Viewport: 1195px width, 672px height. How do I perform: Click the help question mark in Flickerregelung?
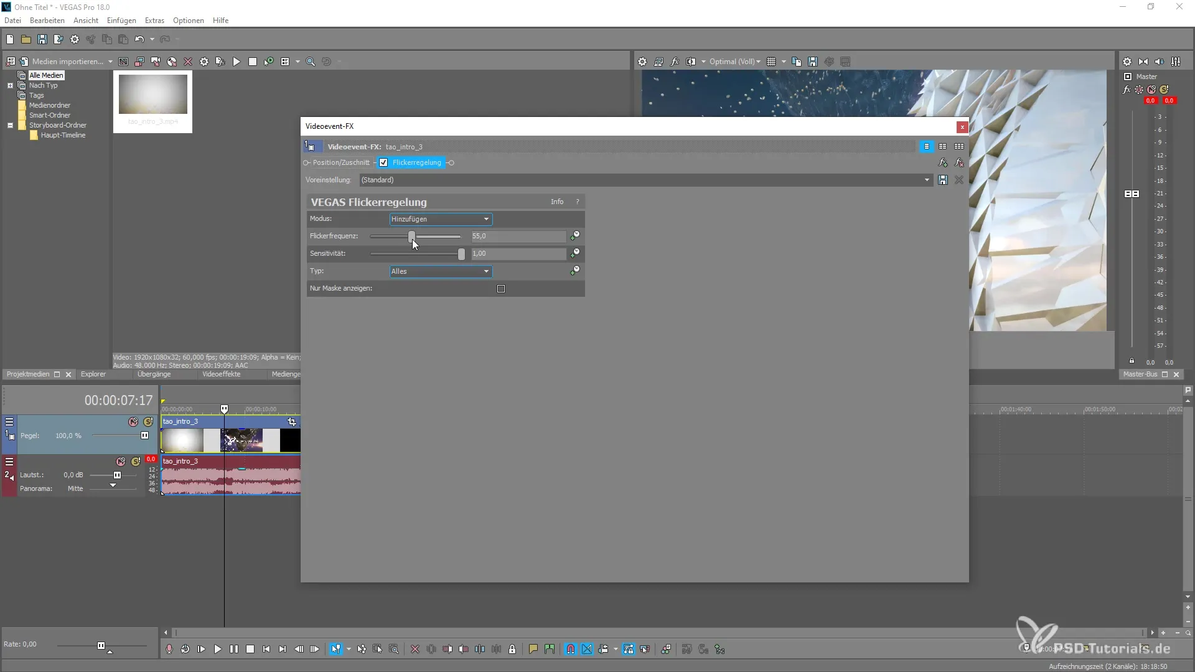(578, 202)
